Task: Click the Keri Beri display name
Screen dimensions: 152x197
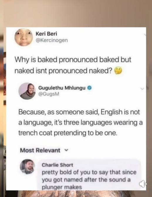Action: coord(46,34)
